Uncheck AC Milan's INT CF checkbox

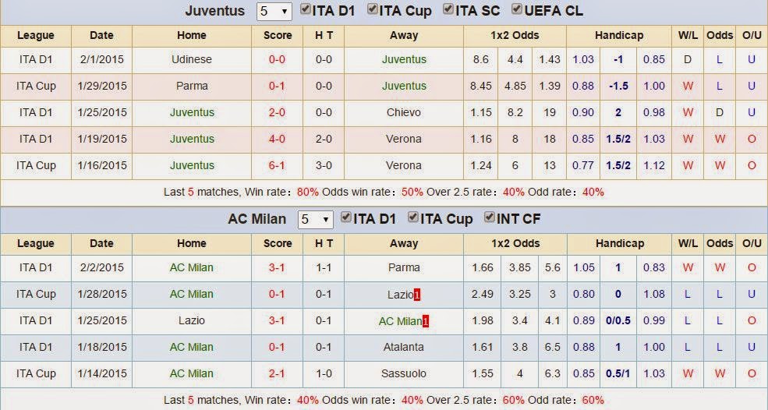tap(489, 217)
